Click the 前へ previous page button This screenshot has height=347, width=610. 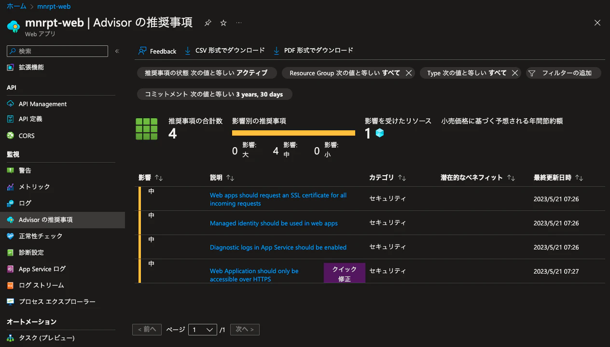pos(147,330)
